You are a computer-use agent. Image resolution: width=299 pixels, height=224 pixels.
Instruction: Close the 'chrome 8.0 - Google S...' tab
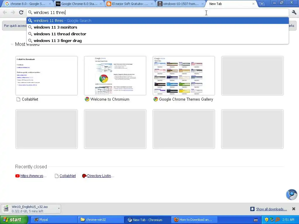[x=50, y=4]
